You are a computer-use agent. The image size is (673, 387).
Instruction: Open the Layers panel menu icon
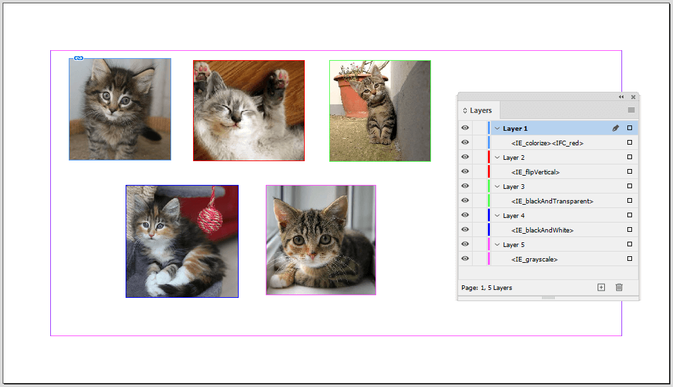631,110
